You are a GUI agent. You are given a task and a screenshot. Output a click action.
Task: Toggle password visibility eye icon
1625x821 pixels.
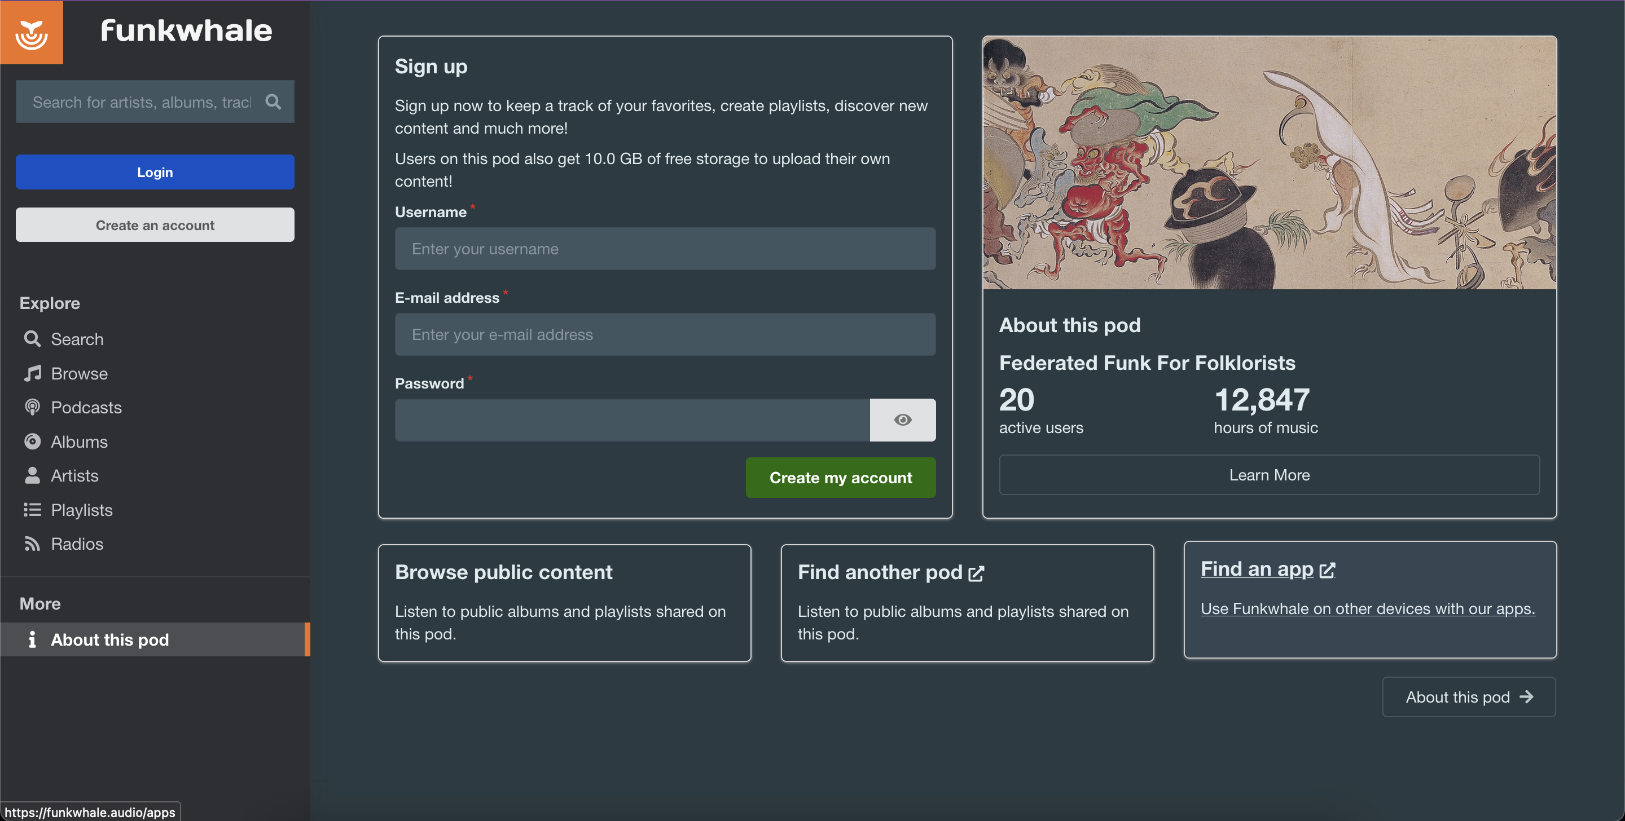click(x=901, y=420)
